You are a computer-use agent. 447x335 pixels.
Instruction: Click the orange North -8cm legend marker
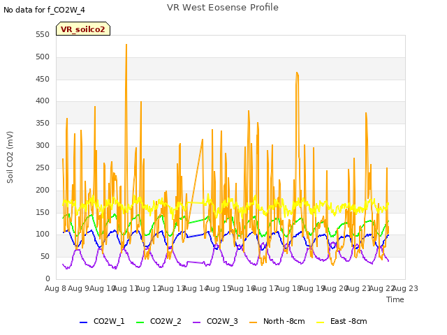point(253,322)
